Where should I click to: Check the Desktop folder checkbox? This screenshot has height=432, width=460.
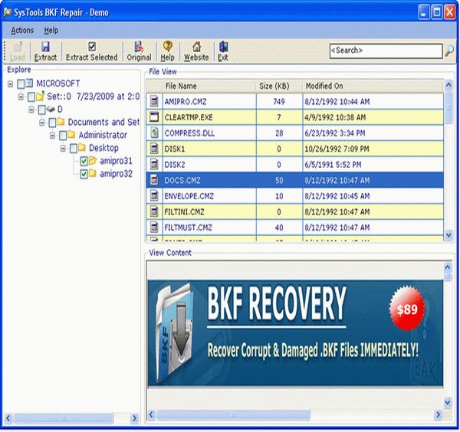74,149
